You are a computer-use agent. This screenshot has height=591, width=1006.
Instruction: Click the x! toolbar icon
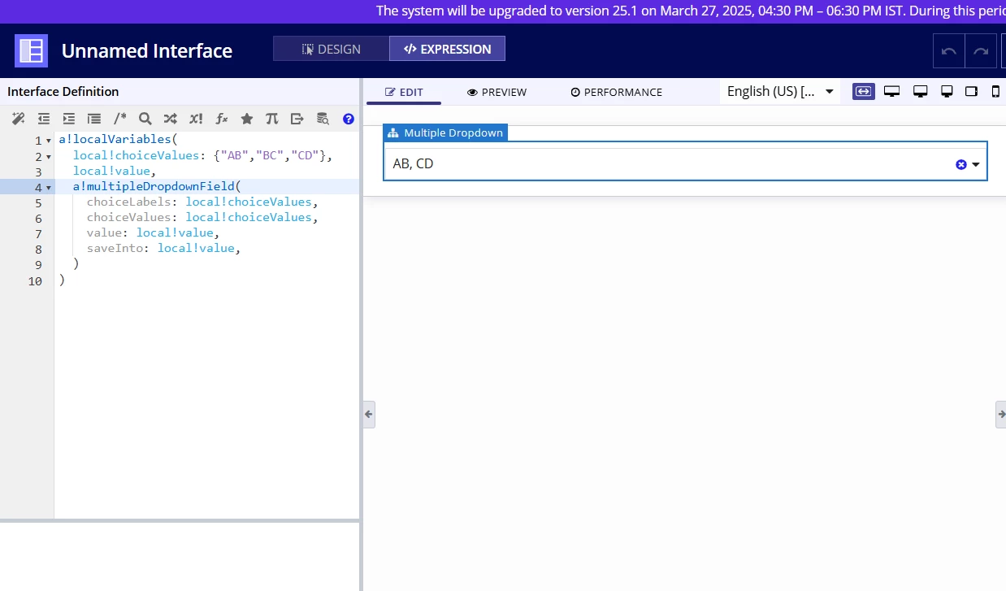pyautogui.click(x=196, y=119)
